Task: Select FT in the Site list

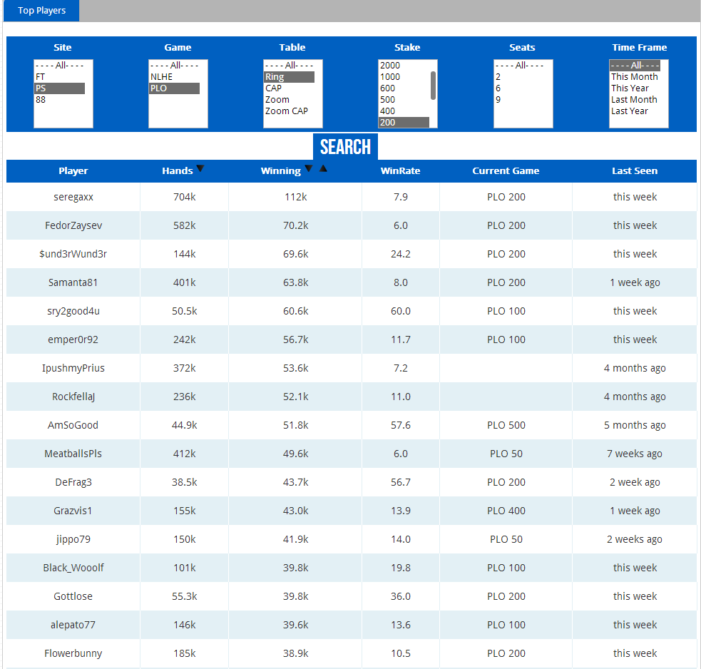Action: click(59, 77)
